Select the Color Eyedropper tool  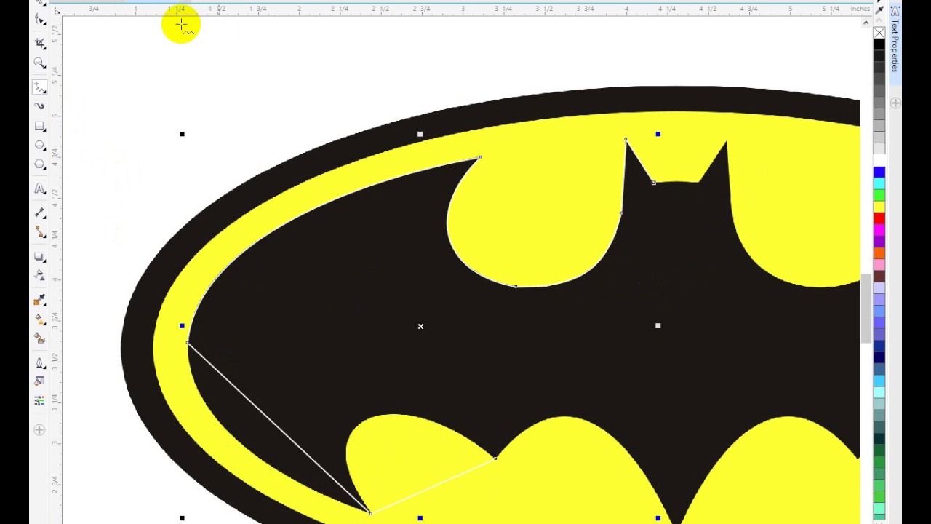tap(40, 299)
